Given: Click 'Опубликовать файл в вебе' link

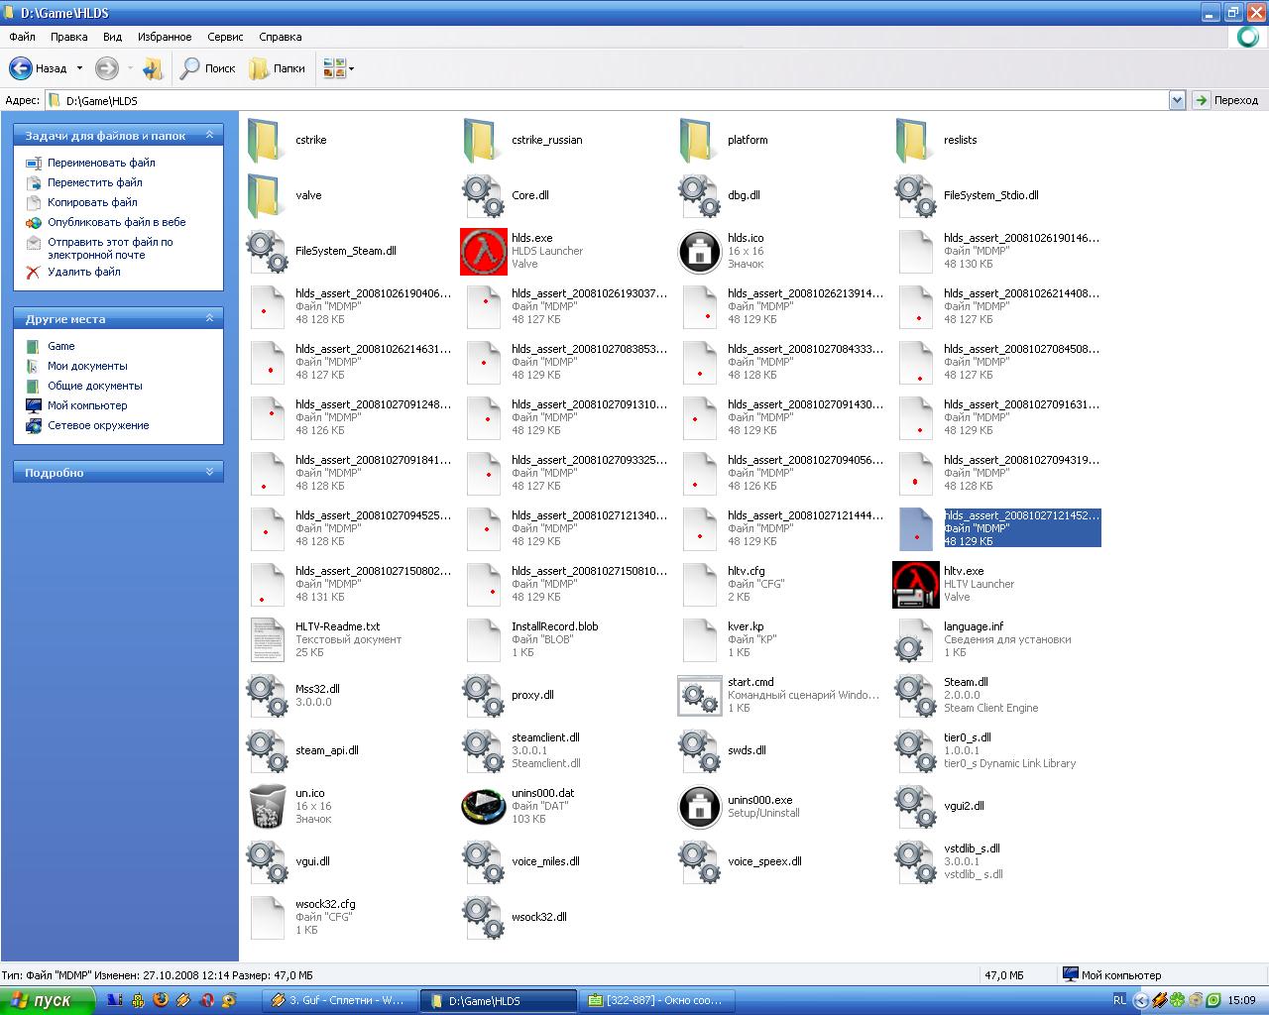Looking at the screenshot, I should coord(117,222).
